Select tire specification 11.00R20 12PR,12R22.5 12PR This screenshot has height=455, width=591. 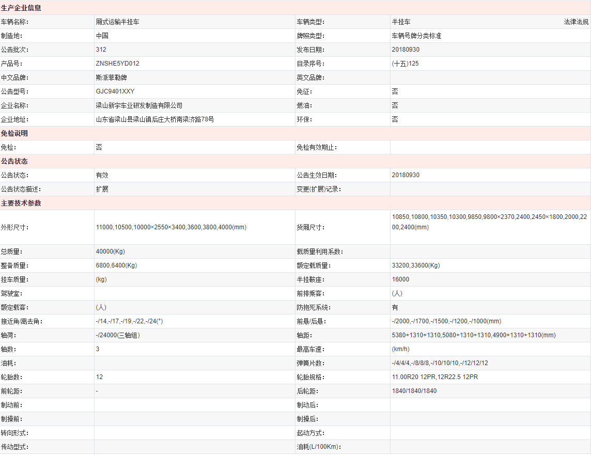[x=434, y=377]
